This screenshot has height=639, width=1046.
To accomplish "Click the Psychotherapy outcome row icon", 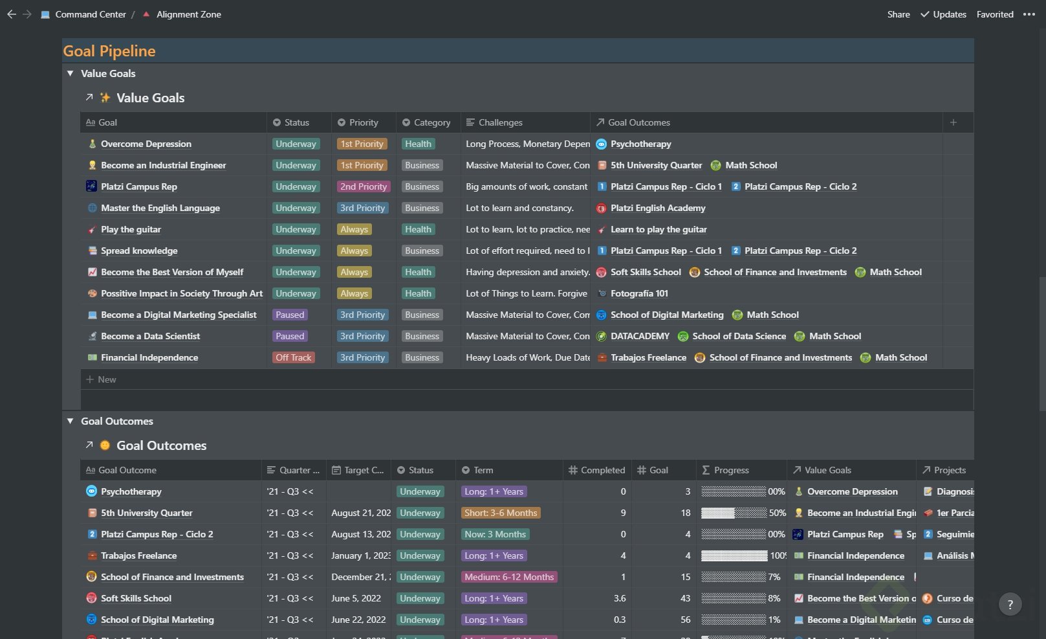I will click(x=92, y=491).
